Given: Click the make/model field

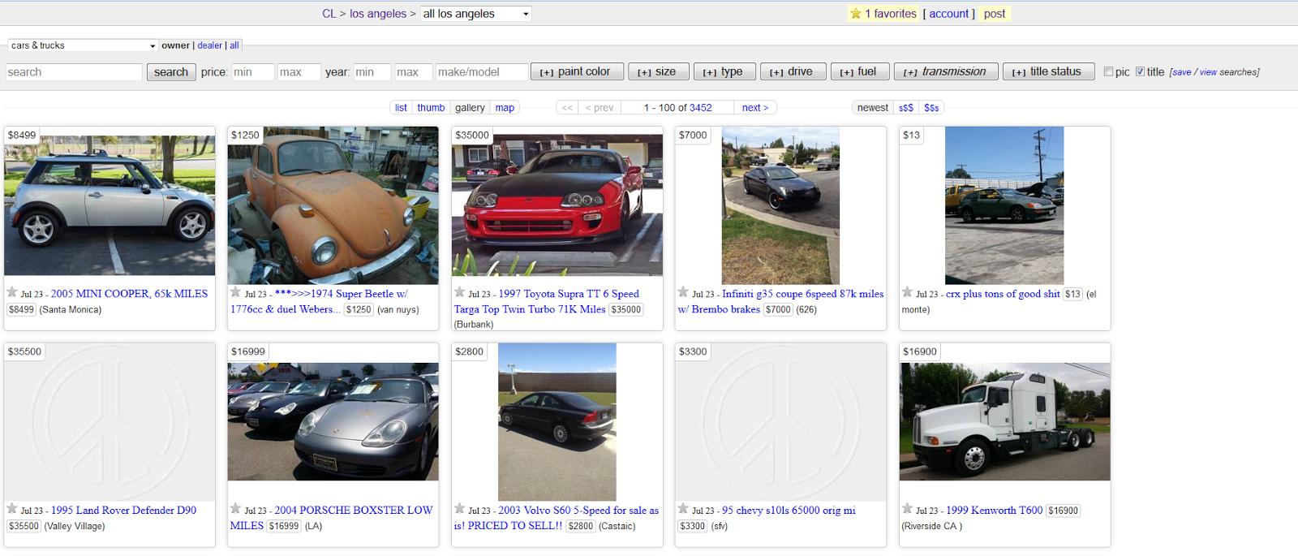Looking at the screenshot, I should 482,71.
